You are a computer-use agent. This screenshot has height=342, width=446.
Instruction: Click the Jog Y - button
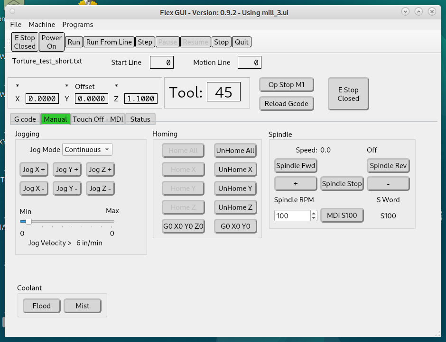pos(67,189)
